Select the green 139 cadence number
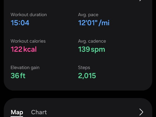Screen dimensions: 156x117 click(84, 49)
